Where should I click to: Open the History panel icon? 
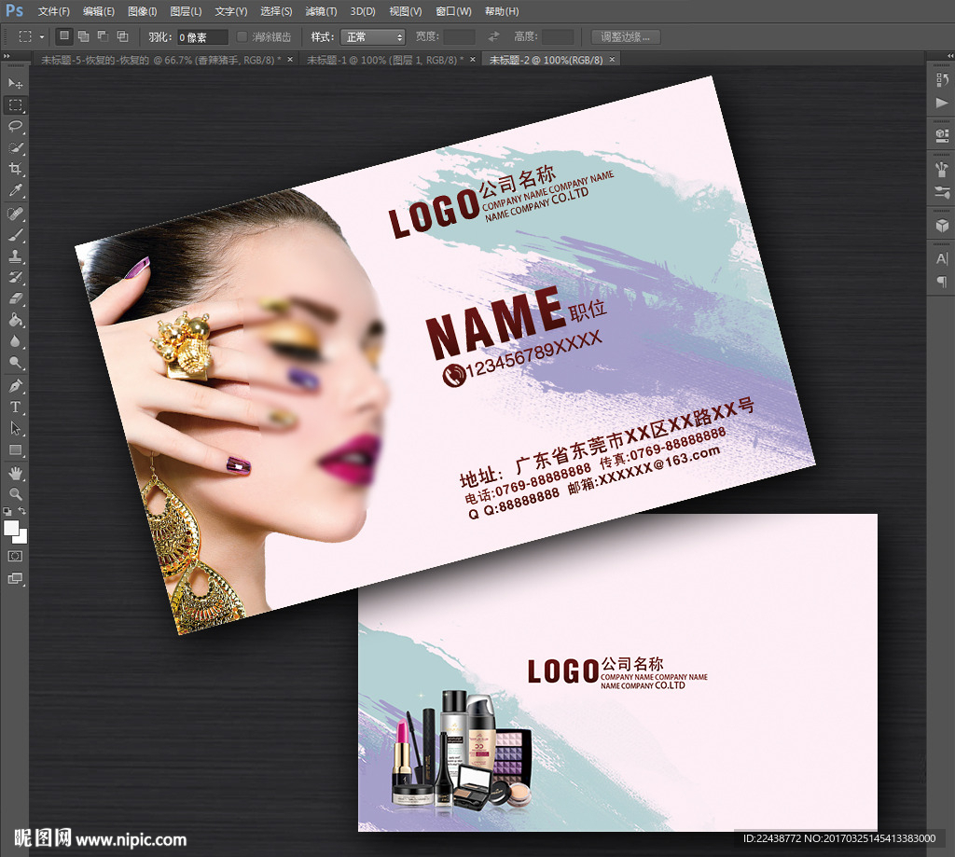pos(941,80)
